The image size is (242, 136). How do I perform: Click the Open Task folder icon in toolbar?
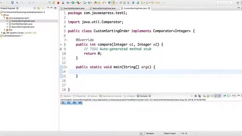coord(99,3)
